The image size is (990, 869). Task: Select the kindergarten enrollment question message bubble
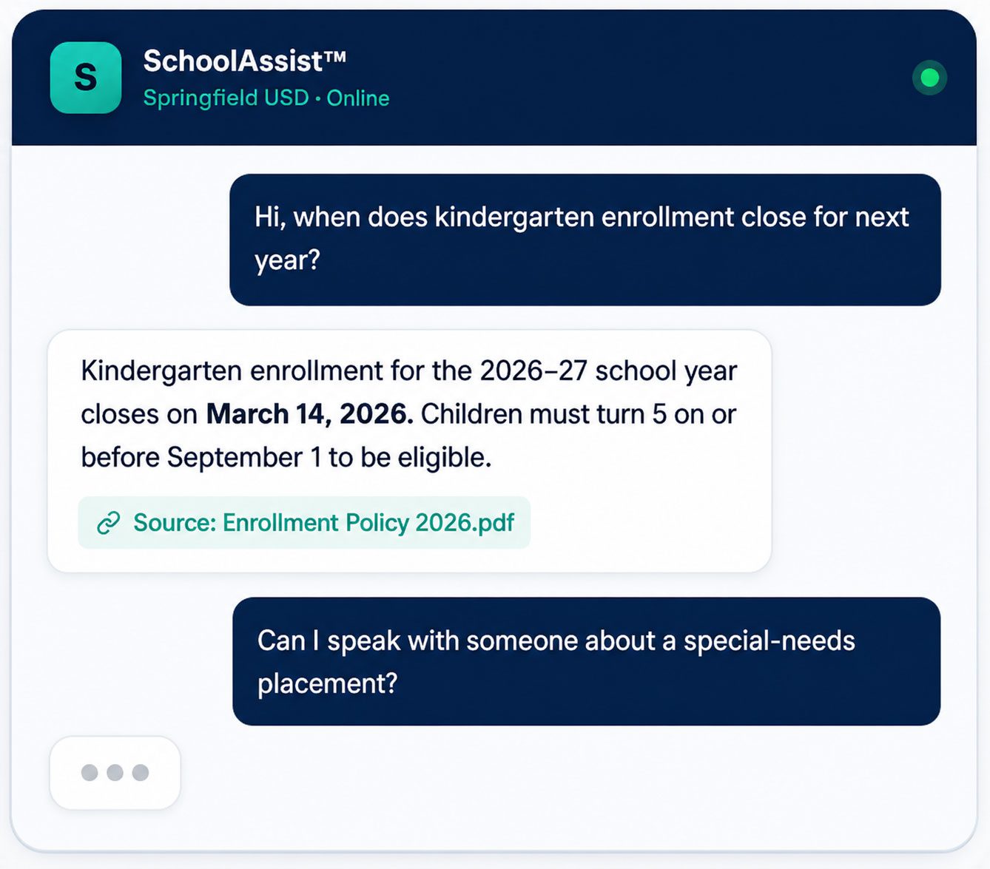(585, 240)
